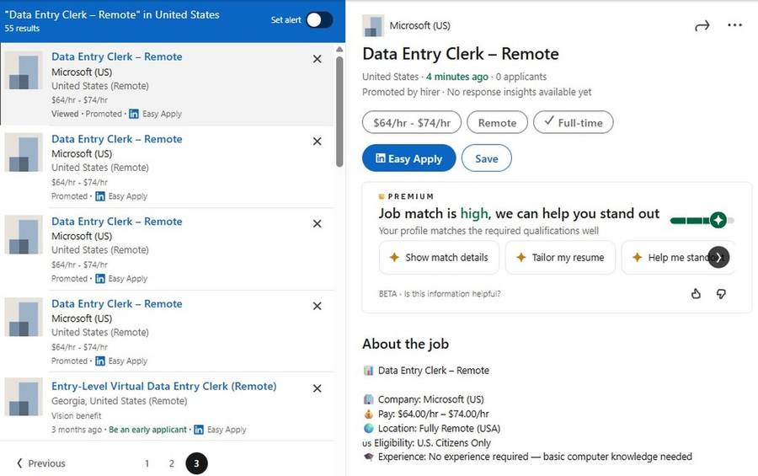
Task: Click the LinkedIn icon in viewed listing's Easy Apply
Action: (x=134, y=114)
